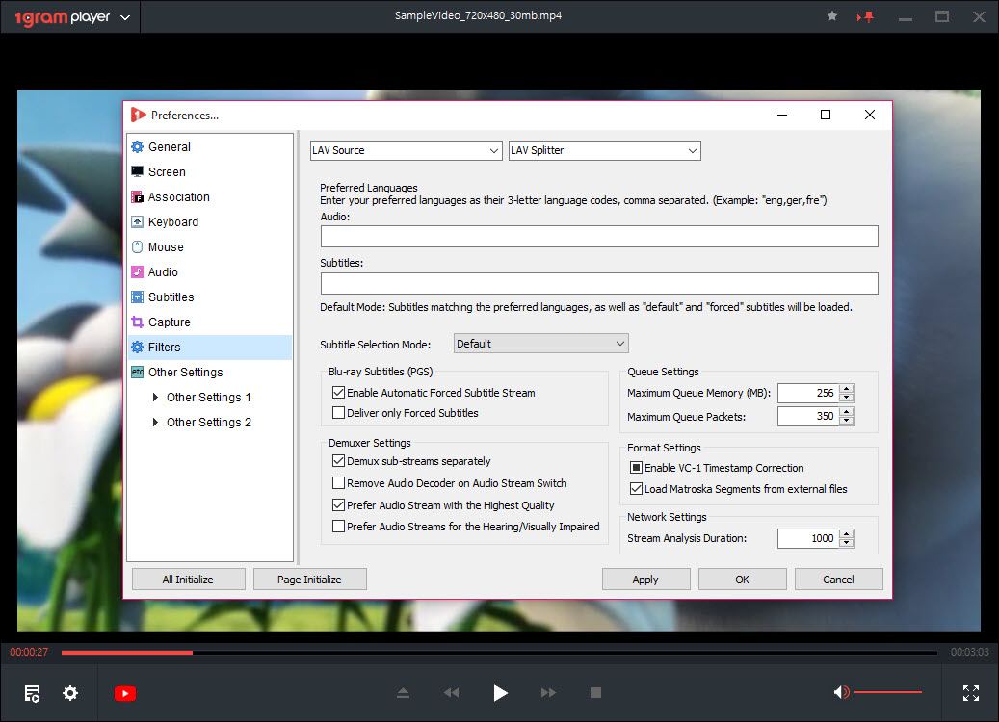This screenshot has height=722, width=999.
Task: Click the Stop playback button
Action: [595, 693]
